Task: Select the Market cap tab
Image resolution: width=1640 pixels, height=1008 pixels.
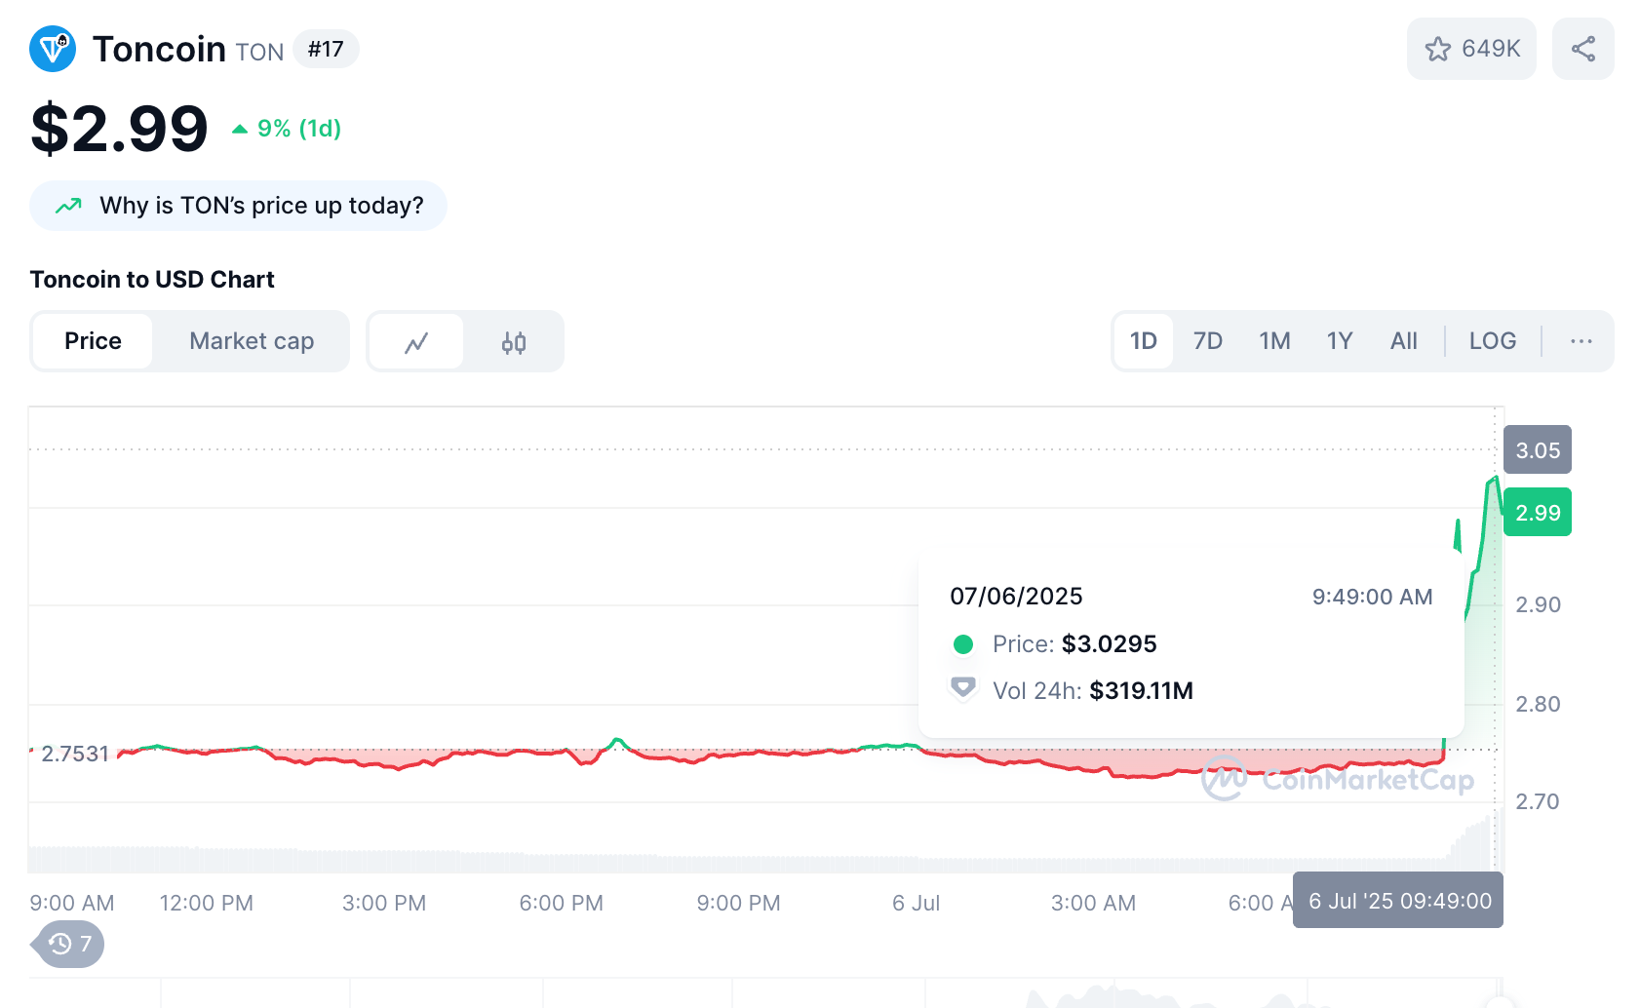Action: pos(252,341)
